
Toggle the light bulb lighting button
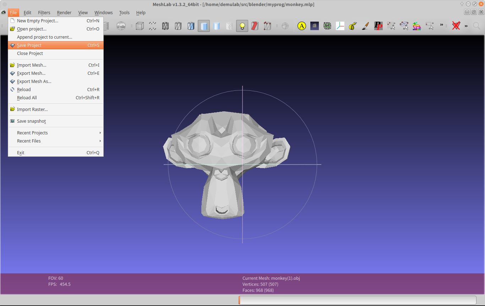coord(242,26)
